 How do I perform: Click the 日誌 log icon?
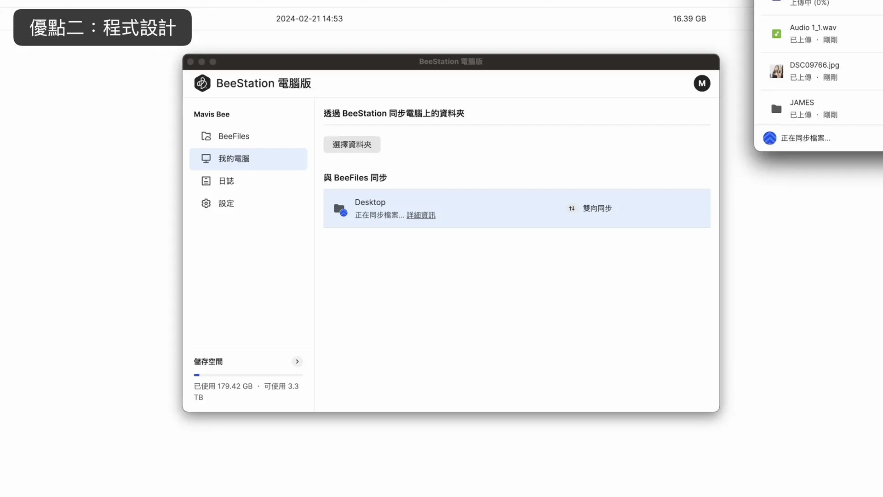click(206, 181)
